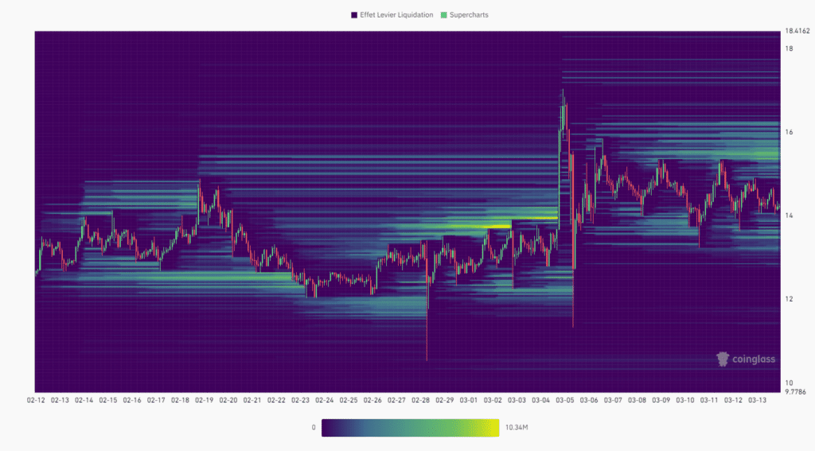Screen dimensions: 815x451
Task: Select the 03-05 date on the x-axis
Action: 565,400
